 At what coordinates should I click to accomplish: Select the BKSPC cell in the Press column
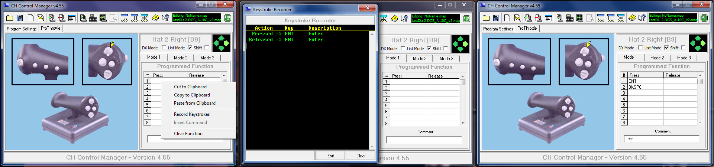click(646, 87)
